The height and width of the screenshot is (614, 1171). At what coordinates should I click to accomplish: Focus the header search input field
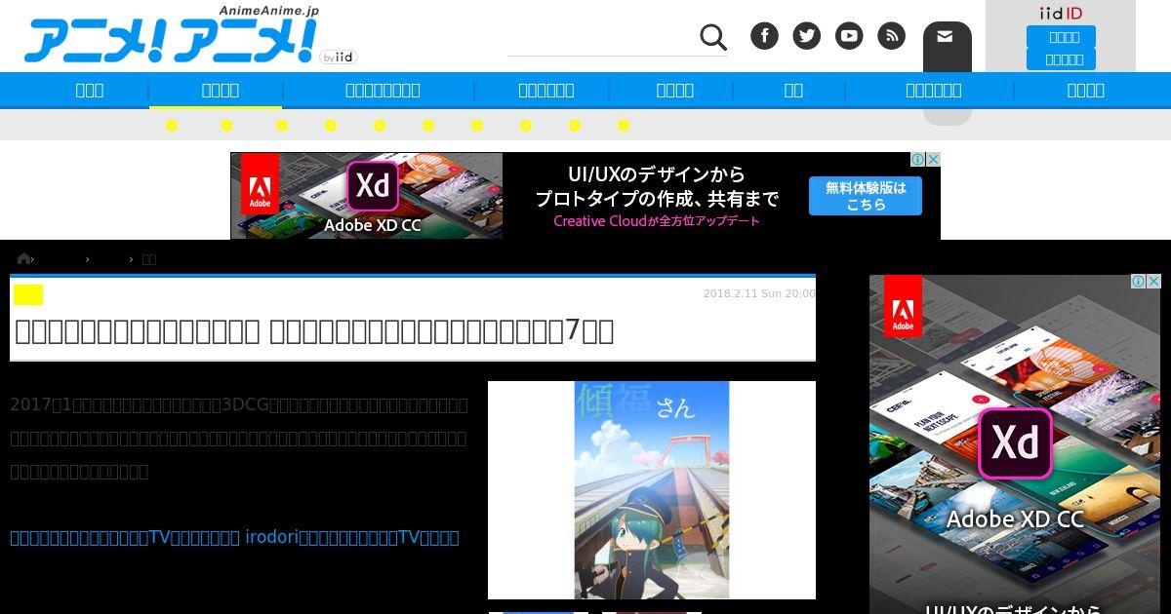603,39
